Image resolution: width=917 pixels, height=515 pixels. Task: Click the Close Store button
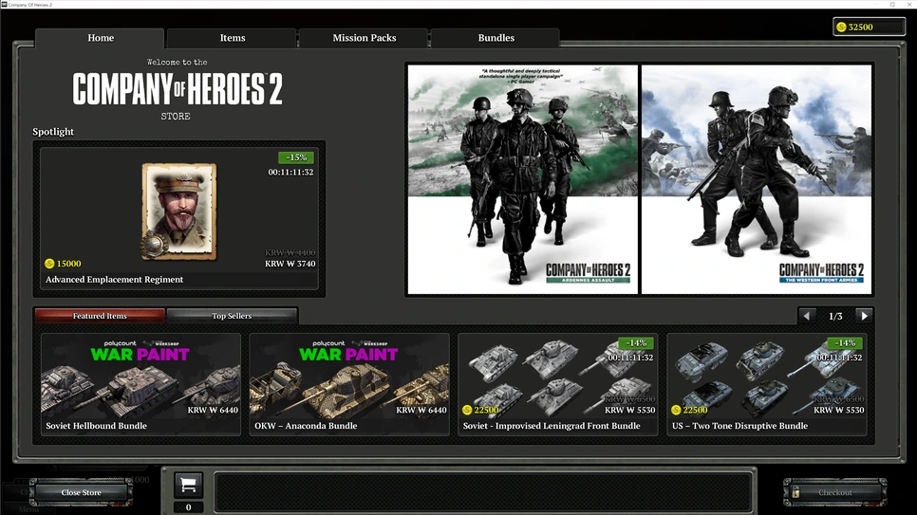(x=82, y=492)
